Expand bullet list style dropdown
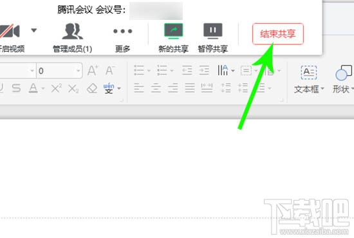 149,71
